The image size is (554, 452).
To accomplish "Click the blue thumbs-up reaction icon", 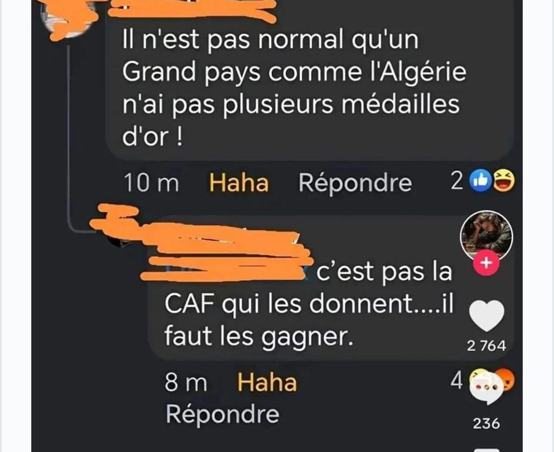I will 480,181.
